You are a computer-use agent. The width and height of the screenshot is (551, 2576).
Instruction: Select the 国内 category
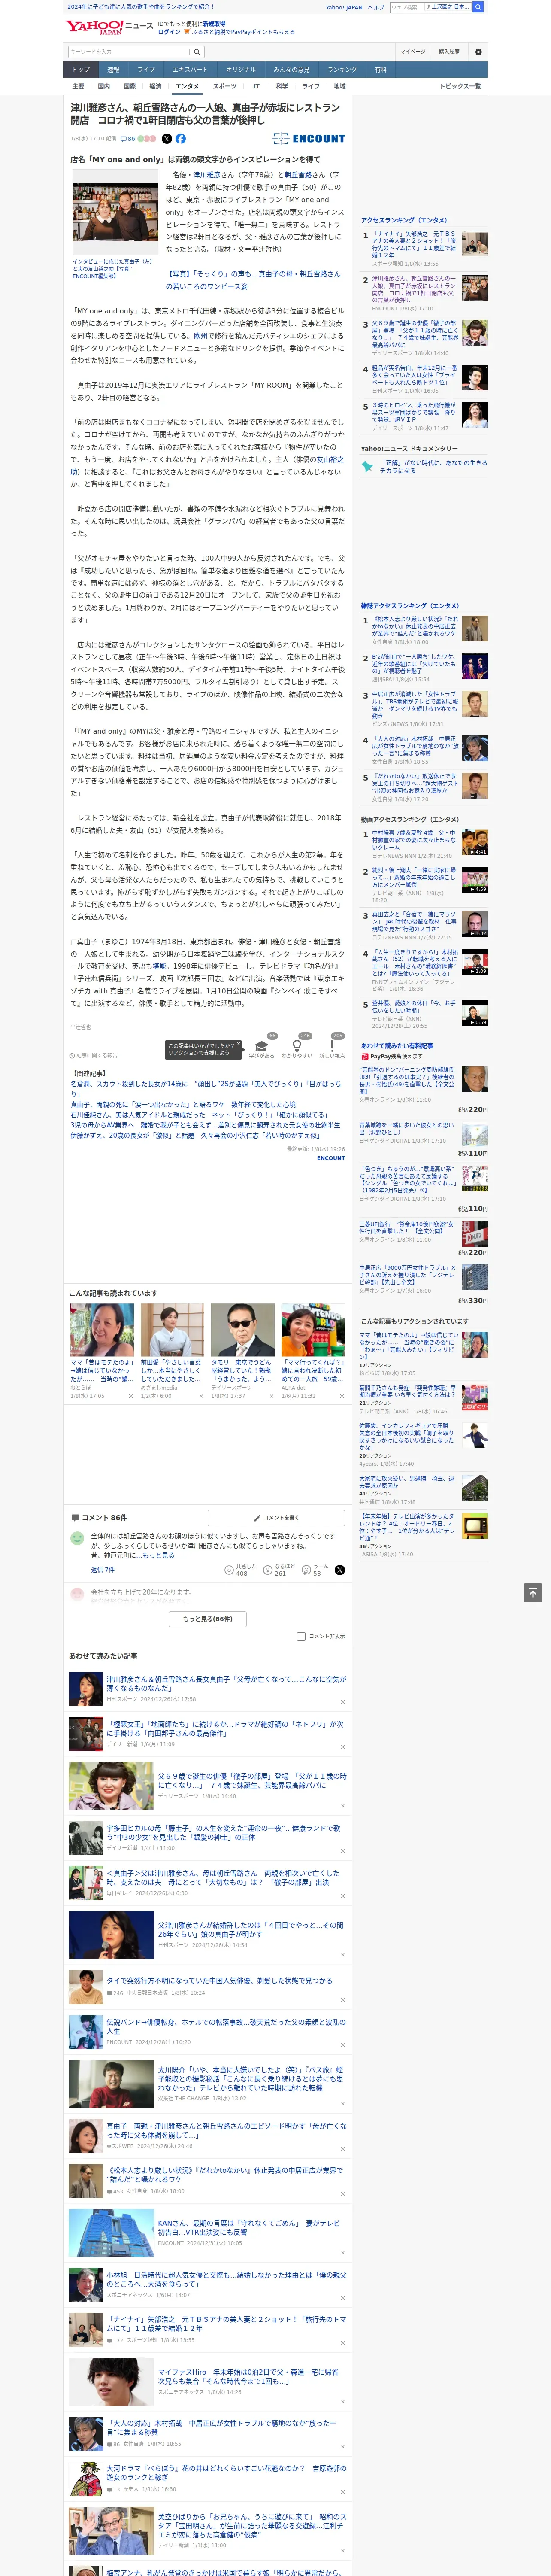point(104,86)
